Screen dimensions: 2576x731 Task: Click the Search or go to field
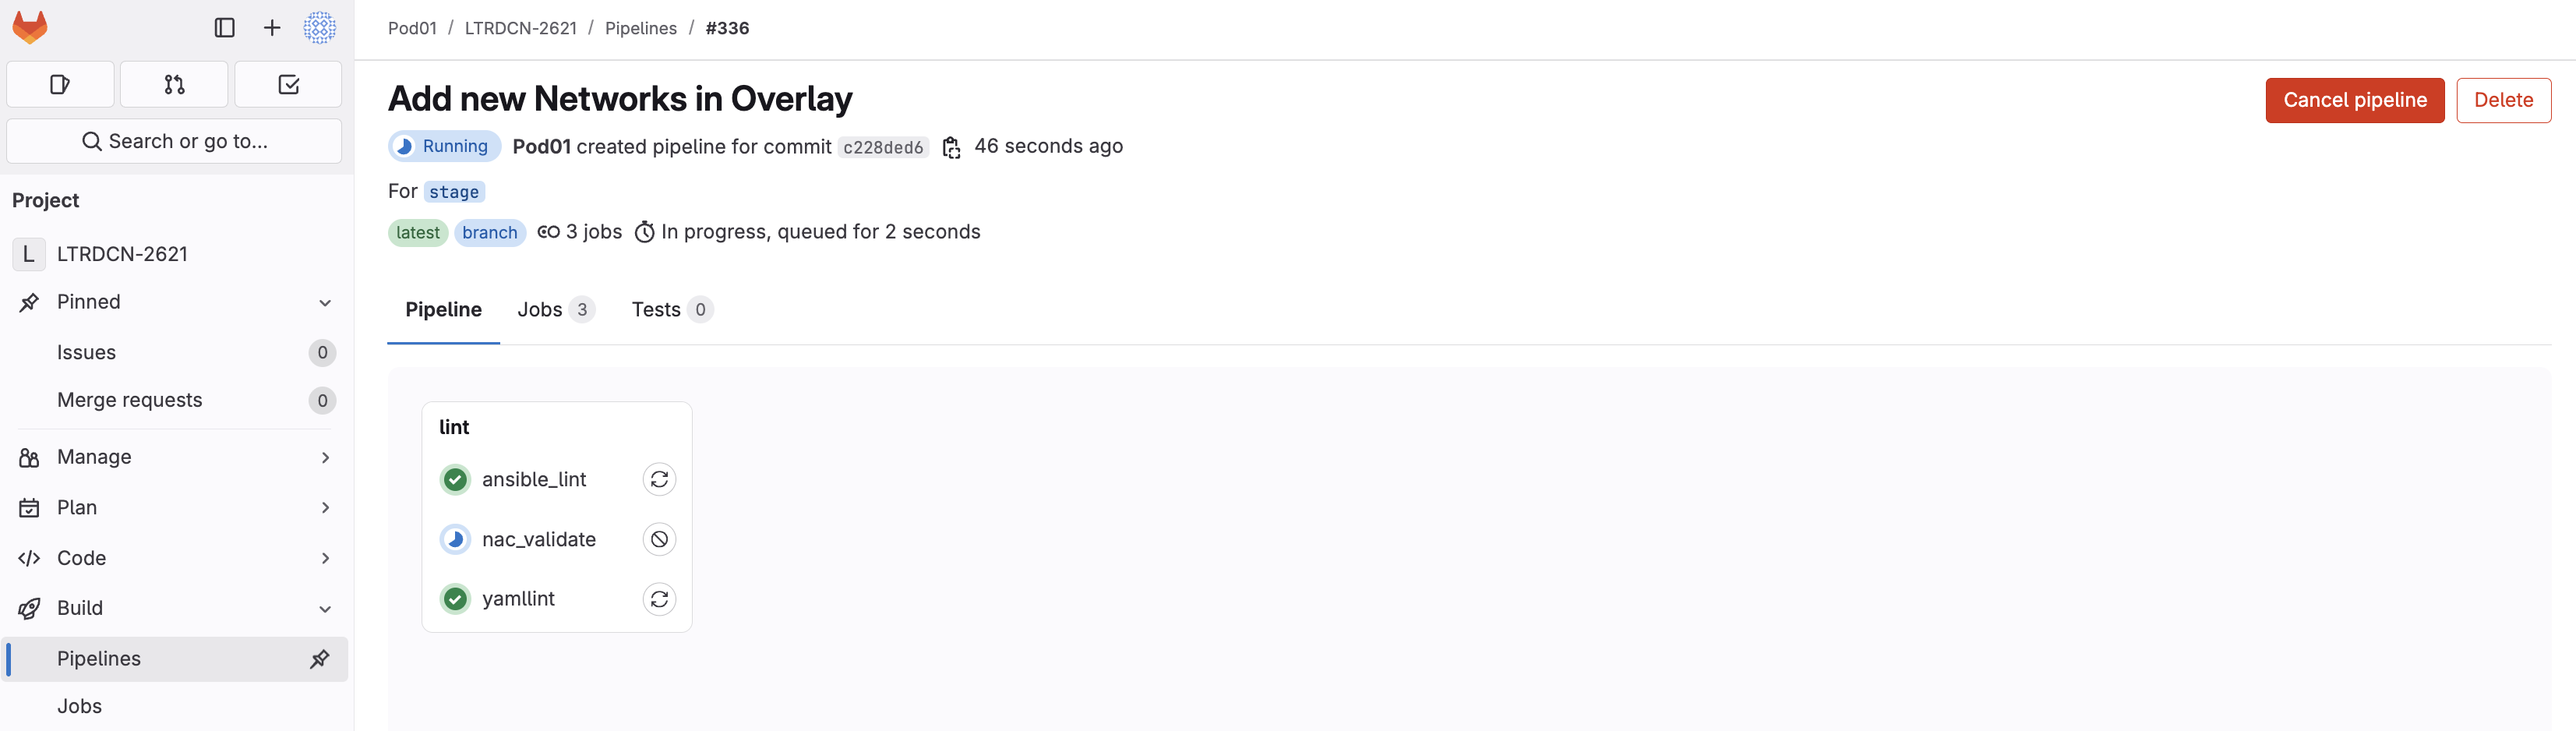click(174, 142)
